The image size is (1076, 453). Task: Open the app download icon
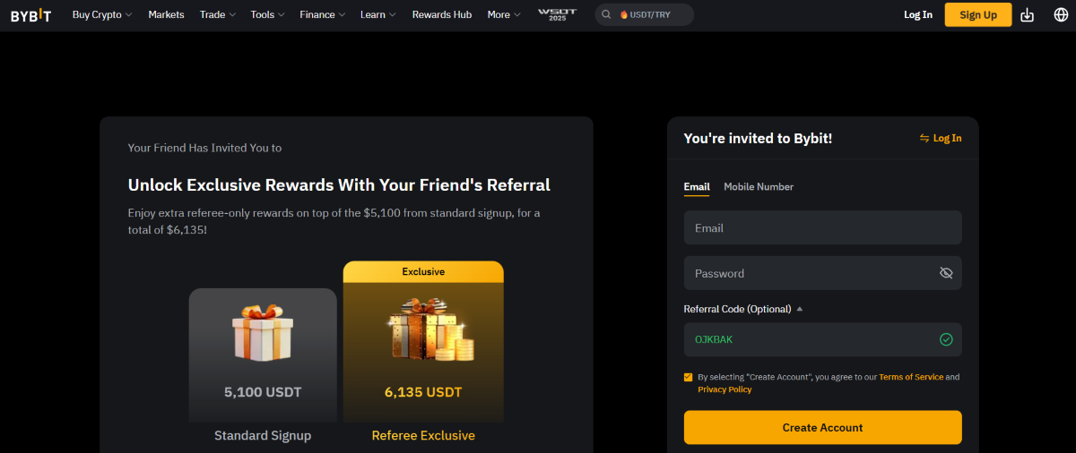1028,15
